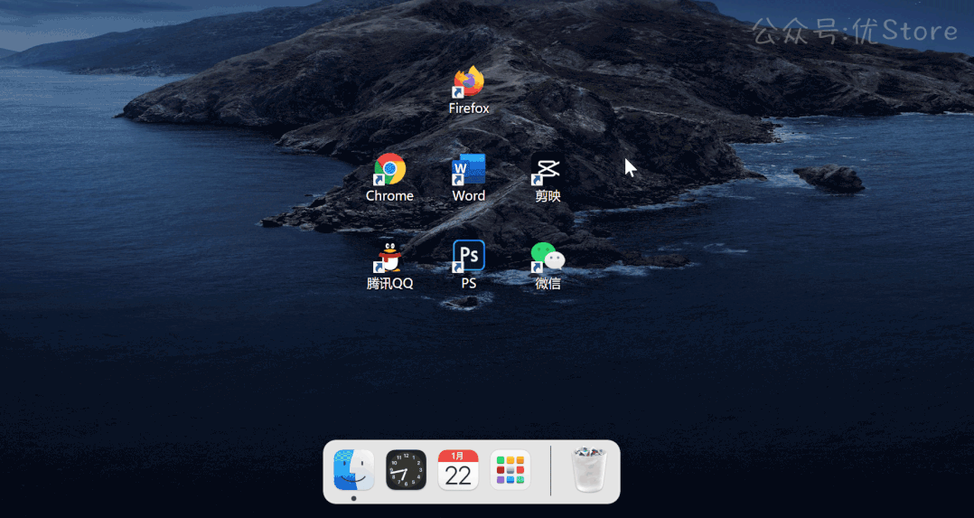Open the Trash in the dock
This screenshot has height=518, width=974.
point(589,469)
